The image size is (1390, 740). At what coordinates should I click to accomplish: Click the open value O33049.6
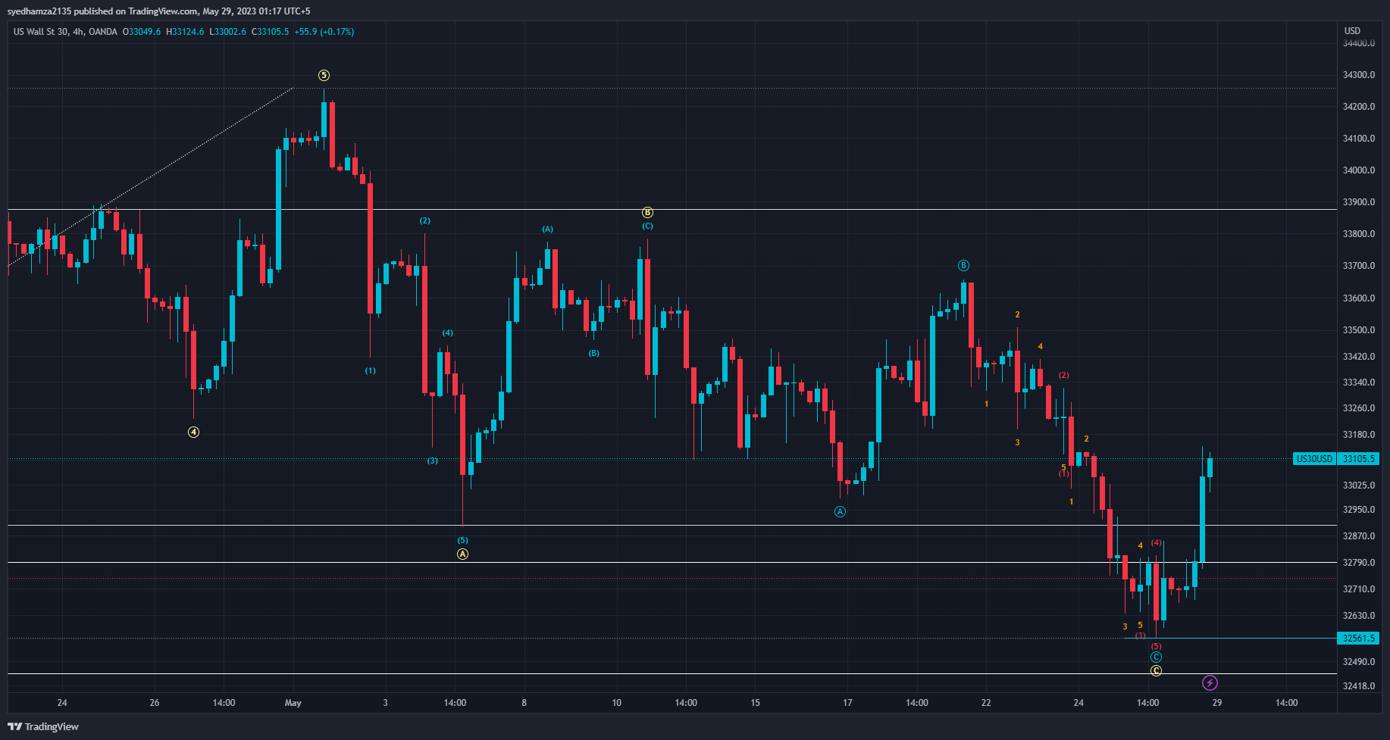[x=142, y=32]
